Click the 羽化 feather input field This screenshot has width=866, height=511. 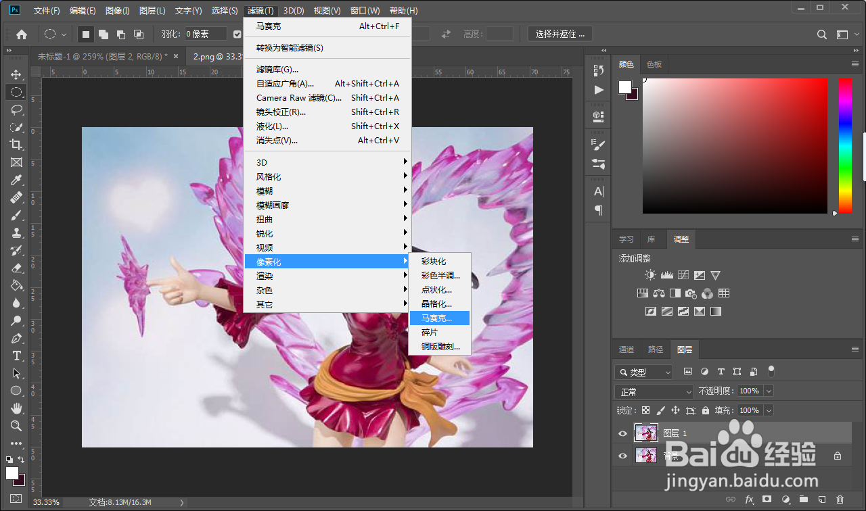point(206,34)
